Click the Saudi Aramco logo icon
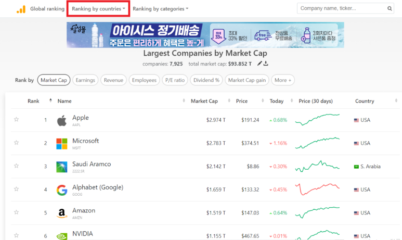The width and height of the screenshot is (402, 240). (x=62, y=167)
